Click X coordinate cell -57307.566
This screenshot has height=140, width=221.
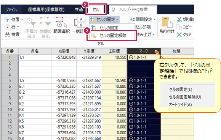pyautogui.click(x=64, y=80)
